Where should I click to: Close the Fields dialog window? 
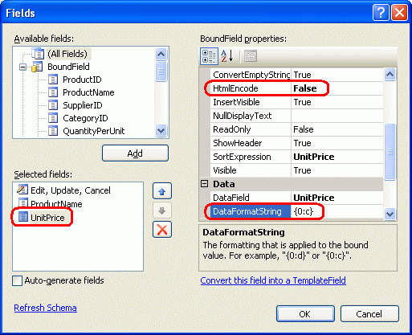399,13
